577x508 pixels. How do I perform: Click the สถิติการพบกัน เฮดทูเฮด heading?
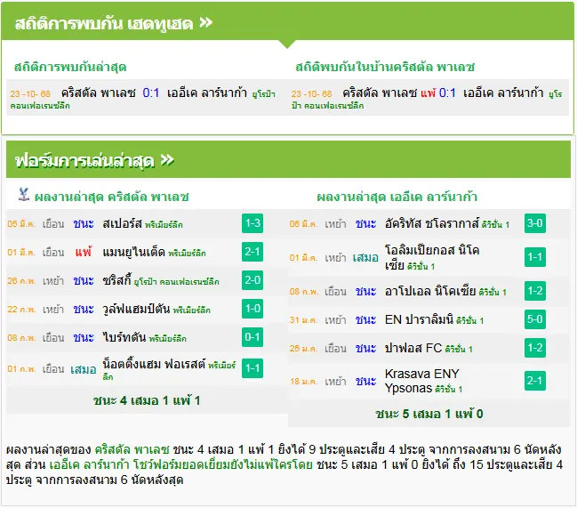point(104,23)
